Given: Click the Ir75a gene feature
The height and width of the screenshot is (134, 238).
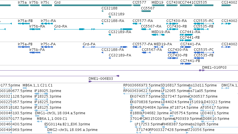Looking at the screenshot, I should click(23, 5).
